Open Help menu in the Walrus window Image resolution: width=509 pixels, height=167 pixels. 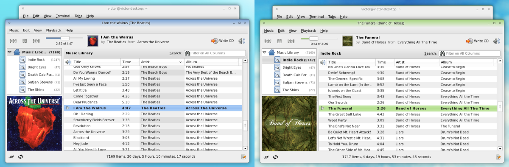click(x=69, y=30)
